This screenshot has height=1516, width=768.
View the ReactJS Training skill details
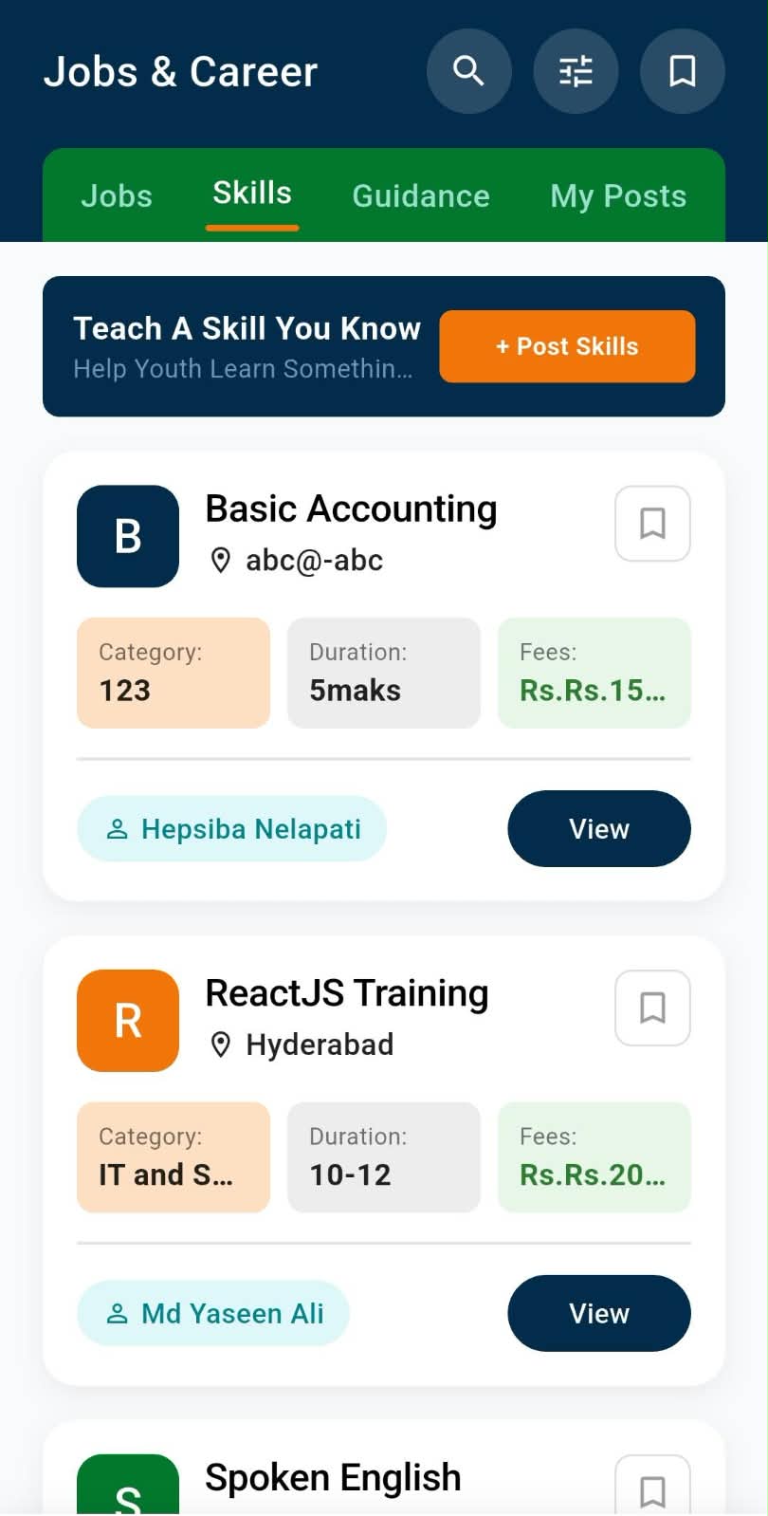599,1313
